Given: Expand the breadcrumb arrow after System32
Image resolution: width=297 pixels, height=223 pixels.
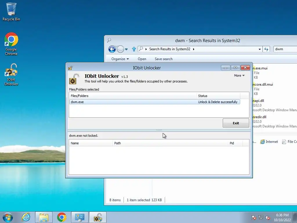Looking at the screenshot, I should (193, 49).
